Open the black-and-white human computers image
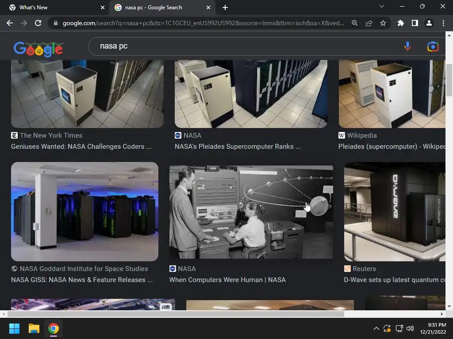The image size is (453, 339). coord(251,212)
